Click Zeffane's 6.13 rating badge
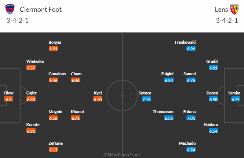The height and width of the screenshot is (158, 244). click(53, 150)
